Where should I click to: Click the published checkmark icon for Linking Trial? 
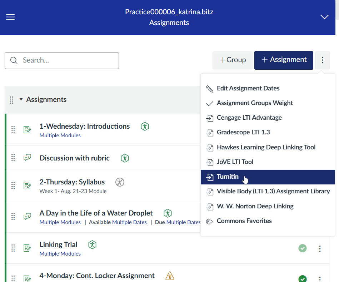(302, 248)
